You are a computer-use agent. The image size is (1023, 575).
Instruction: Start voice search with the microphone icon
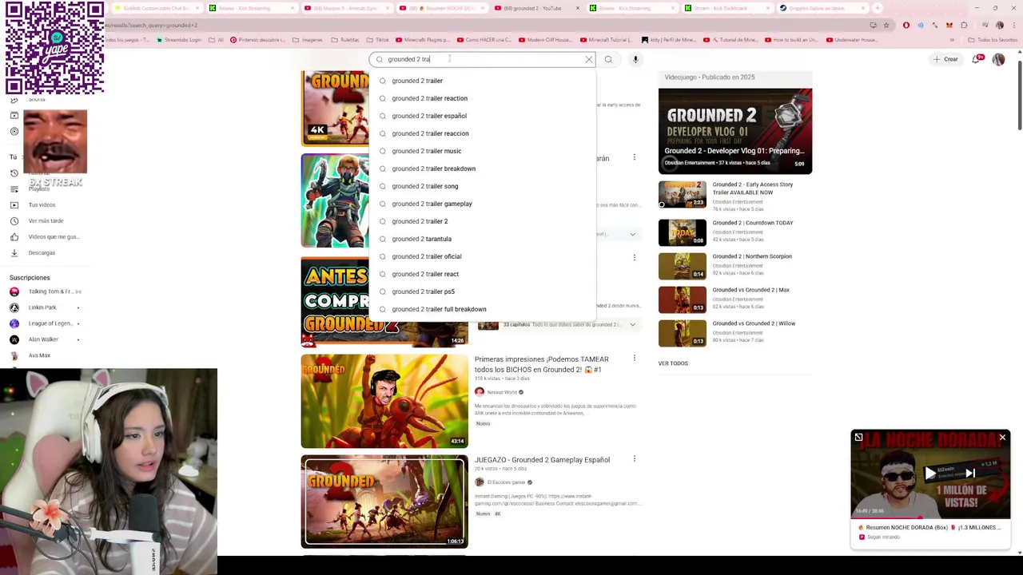pos(635,59)
